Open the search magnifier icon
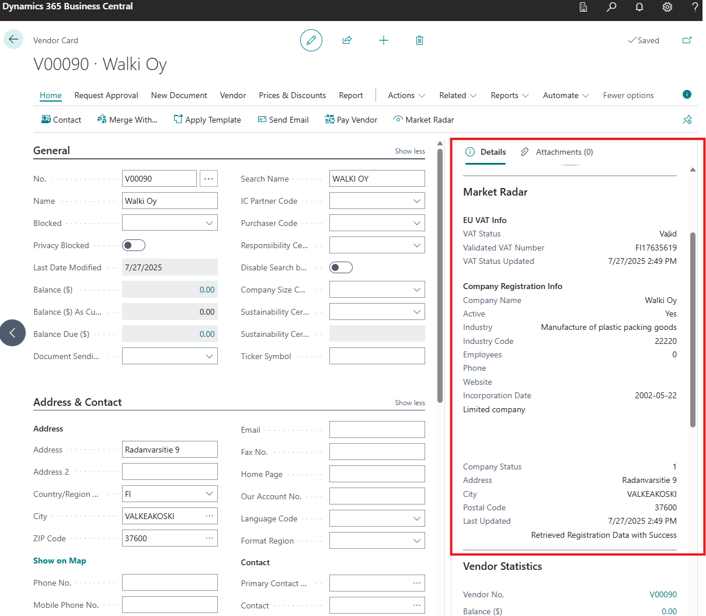This screenshot has width=706, height=616. pyautogui.click(x=611, y=7)
